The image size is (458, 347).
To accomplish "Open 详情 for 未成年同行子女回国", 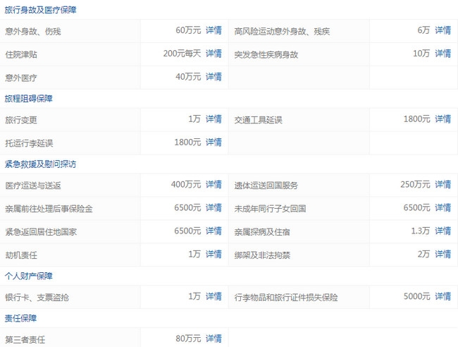I will click(442, 208).
